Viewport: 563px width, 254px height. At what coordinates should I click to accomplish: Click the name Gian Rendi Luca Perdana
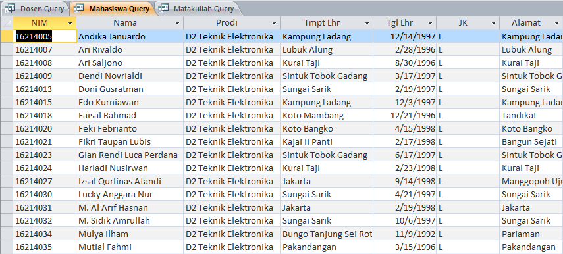(128, 155)
